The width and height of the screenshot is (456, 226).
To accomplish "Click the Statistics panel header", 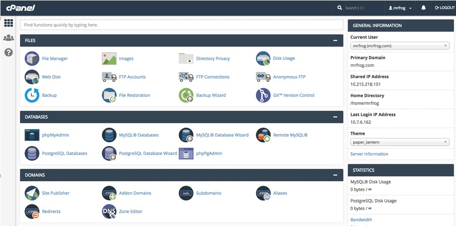I will pos(401,170).
